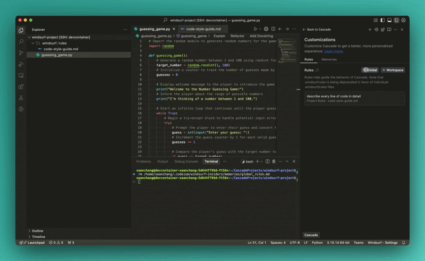Image resolution: width=425 pixels, height=261 pixels.
Task: Start a new Cascade conversation with plus icon
Action: click(x=370, y=30)
